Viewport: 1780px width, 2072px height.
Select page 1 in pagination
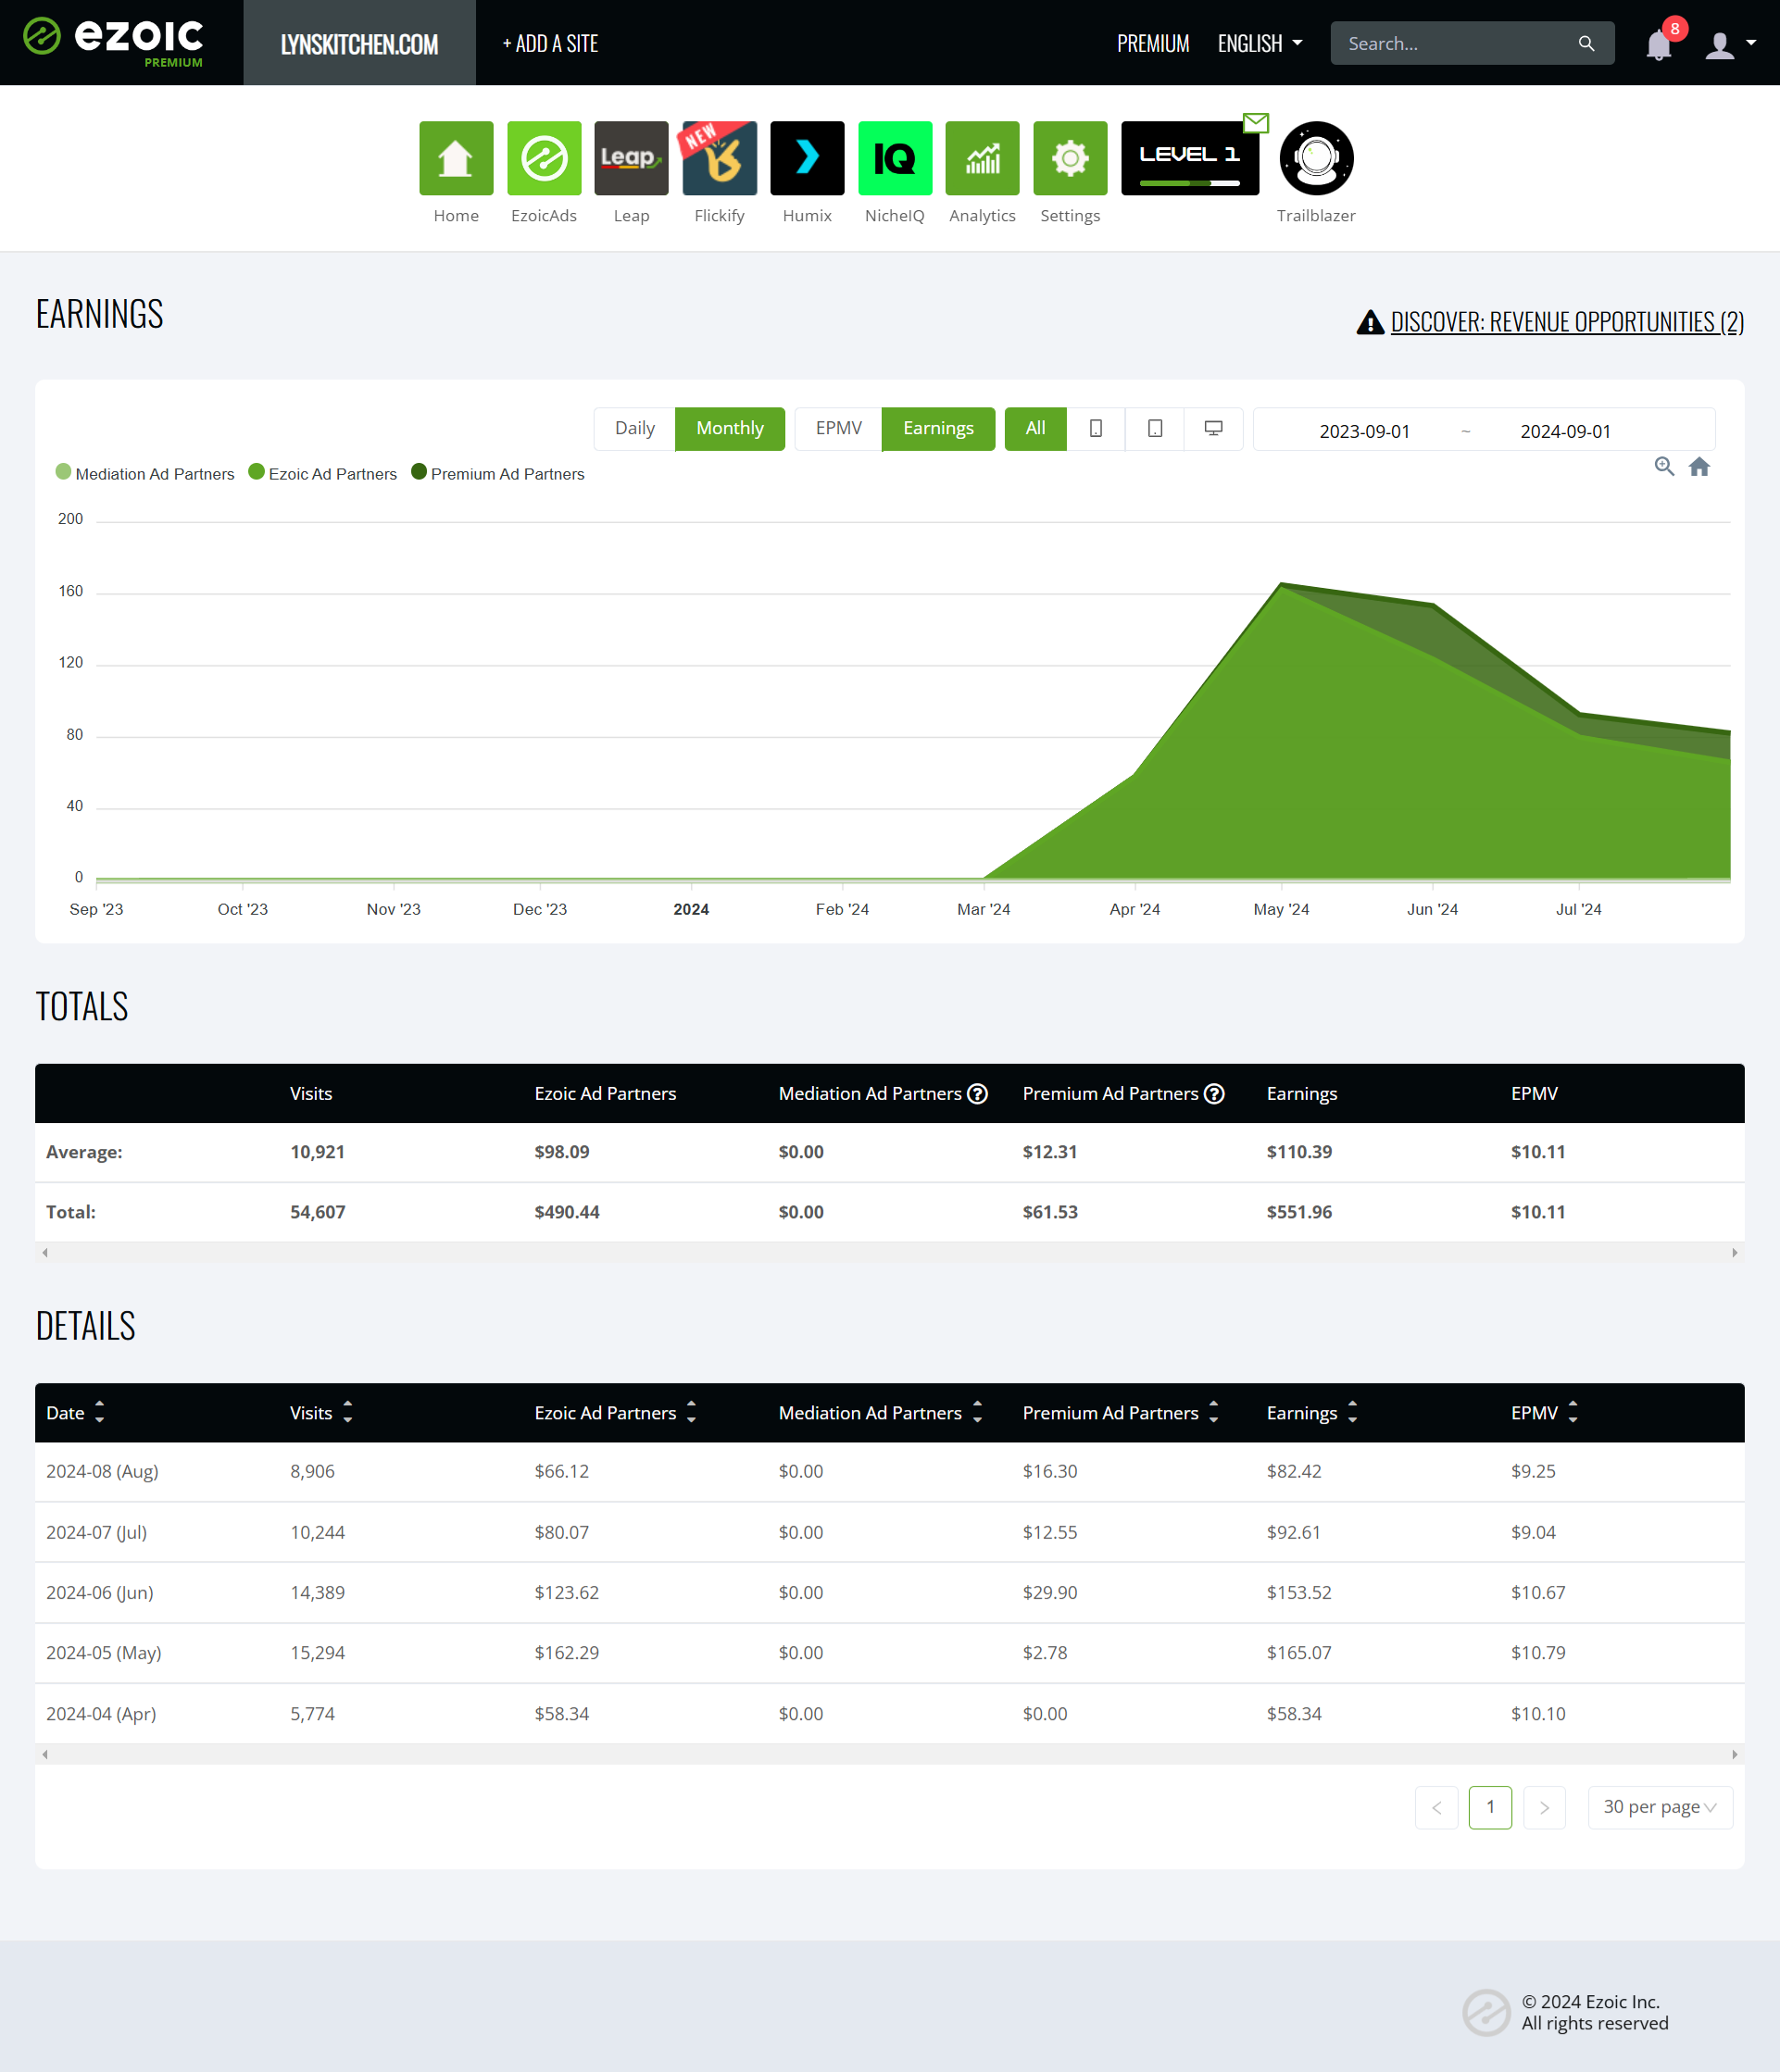coord(1490,1807)
